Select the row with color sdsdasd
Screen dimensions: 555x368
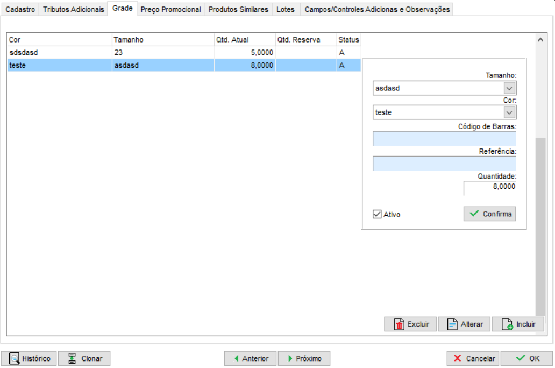(x=184, y=52)
